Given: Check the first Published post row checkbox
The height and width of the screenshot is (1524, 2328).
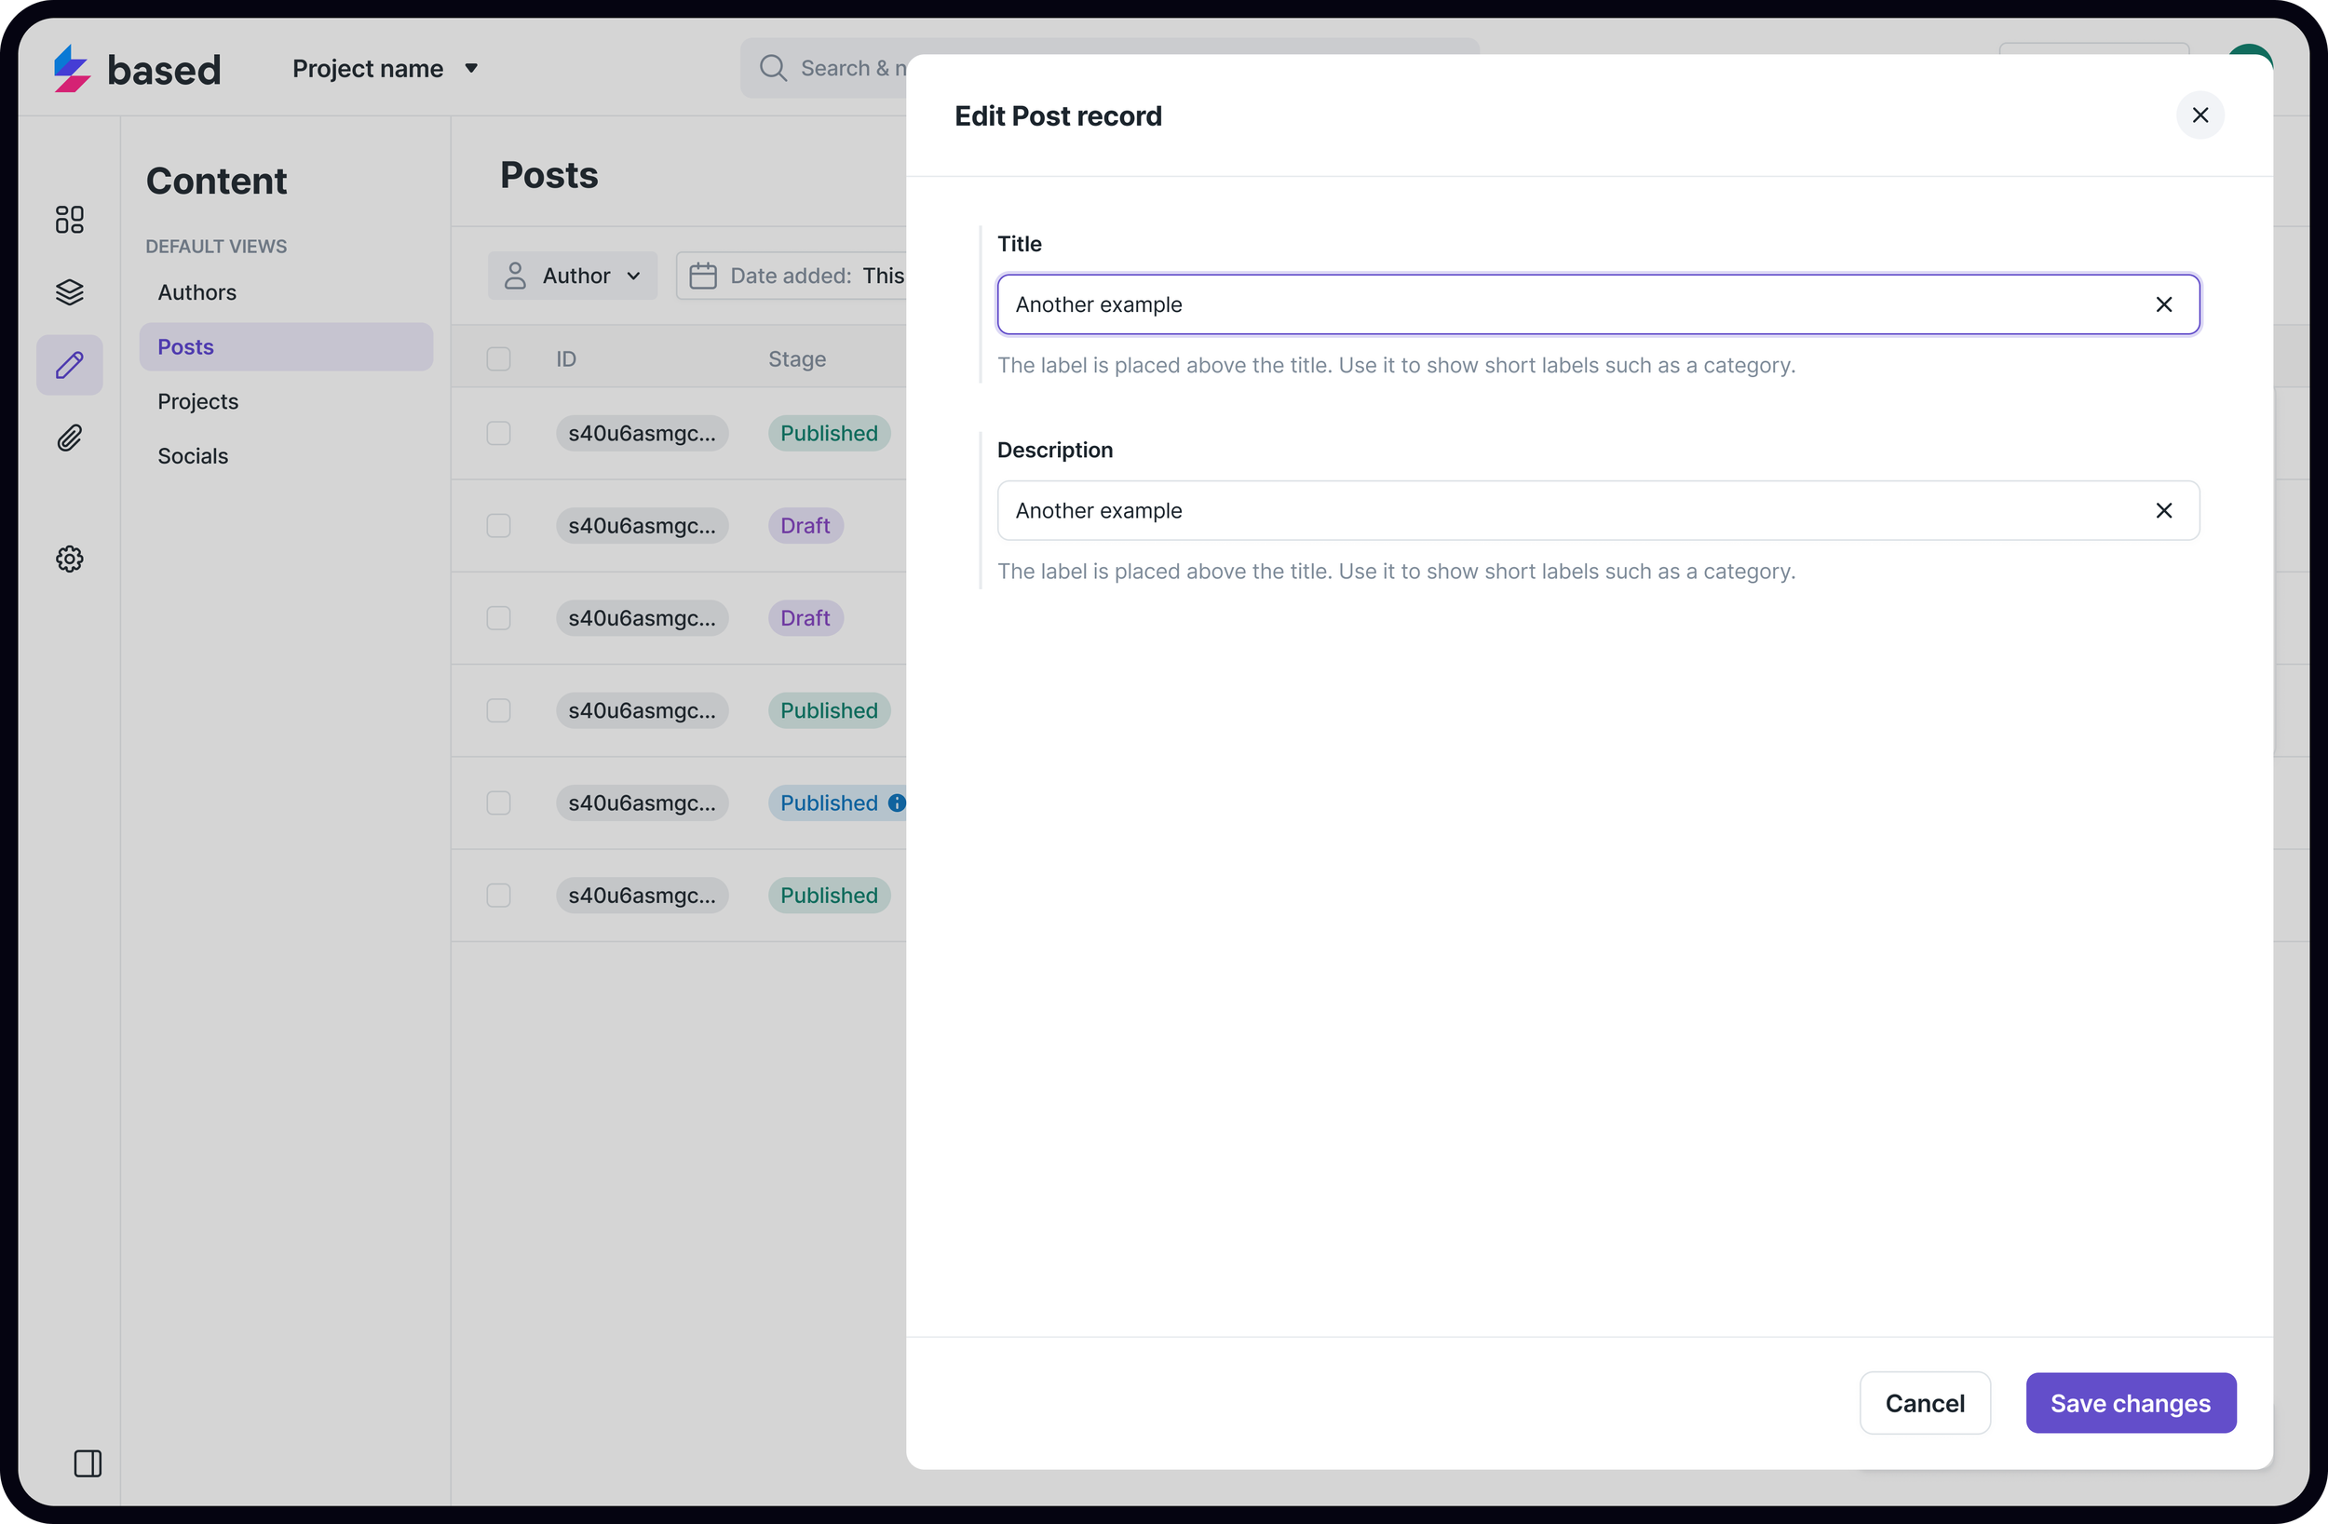Looking at the screenshot, I should [499, 433].
